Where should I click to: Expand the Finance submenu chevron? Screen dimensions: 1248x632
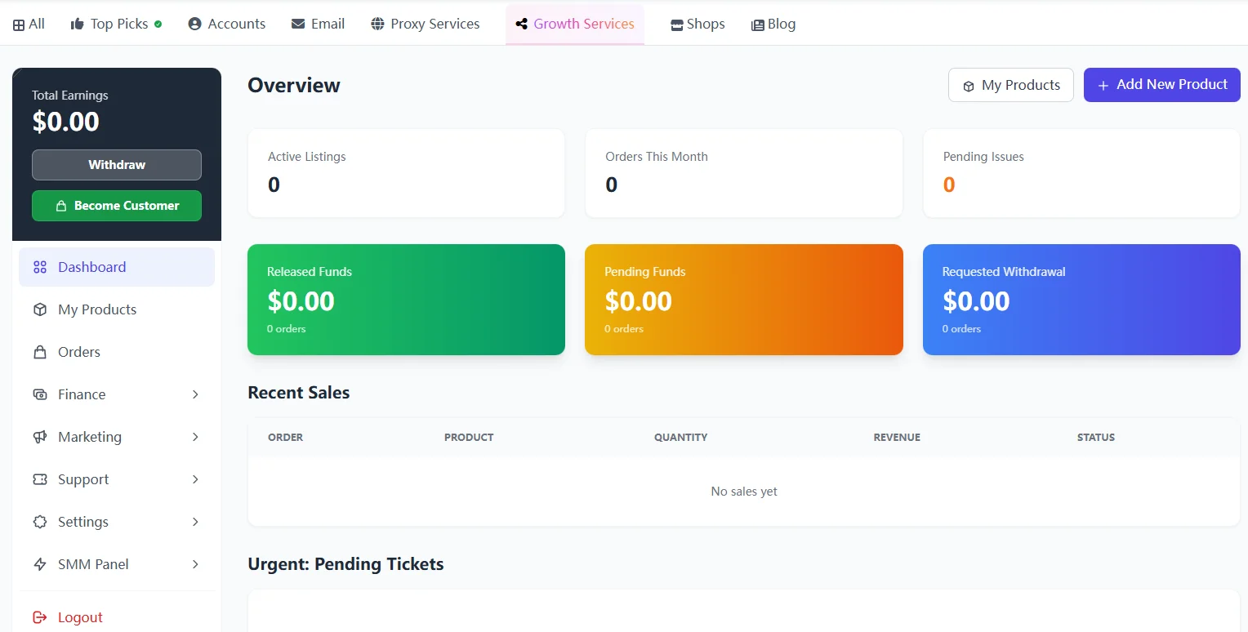pyautogui.click(x=195, y=394)
